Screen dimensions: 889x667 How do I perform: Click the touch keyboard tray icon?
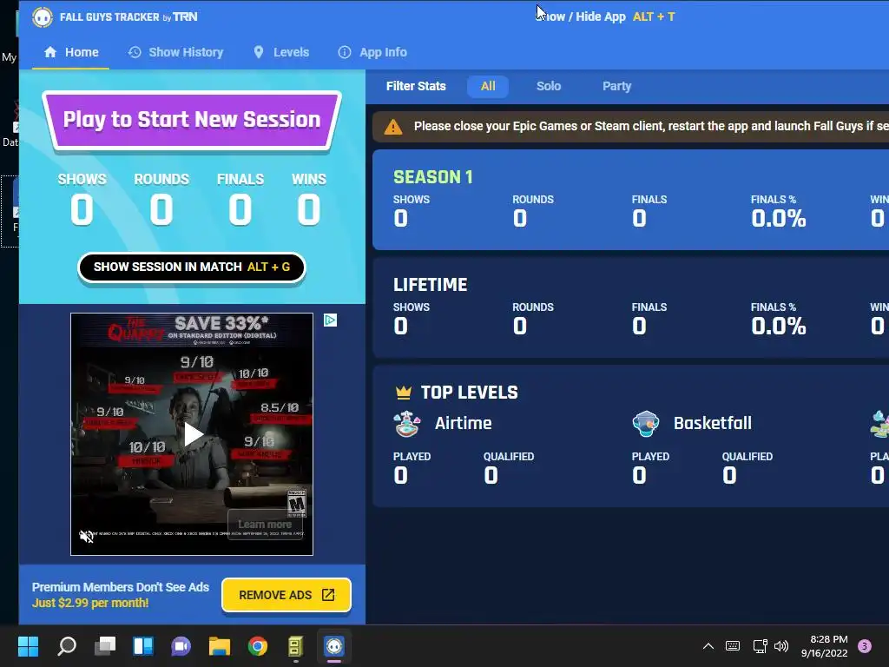coord(733,646)
